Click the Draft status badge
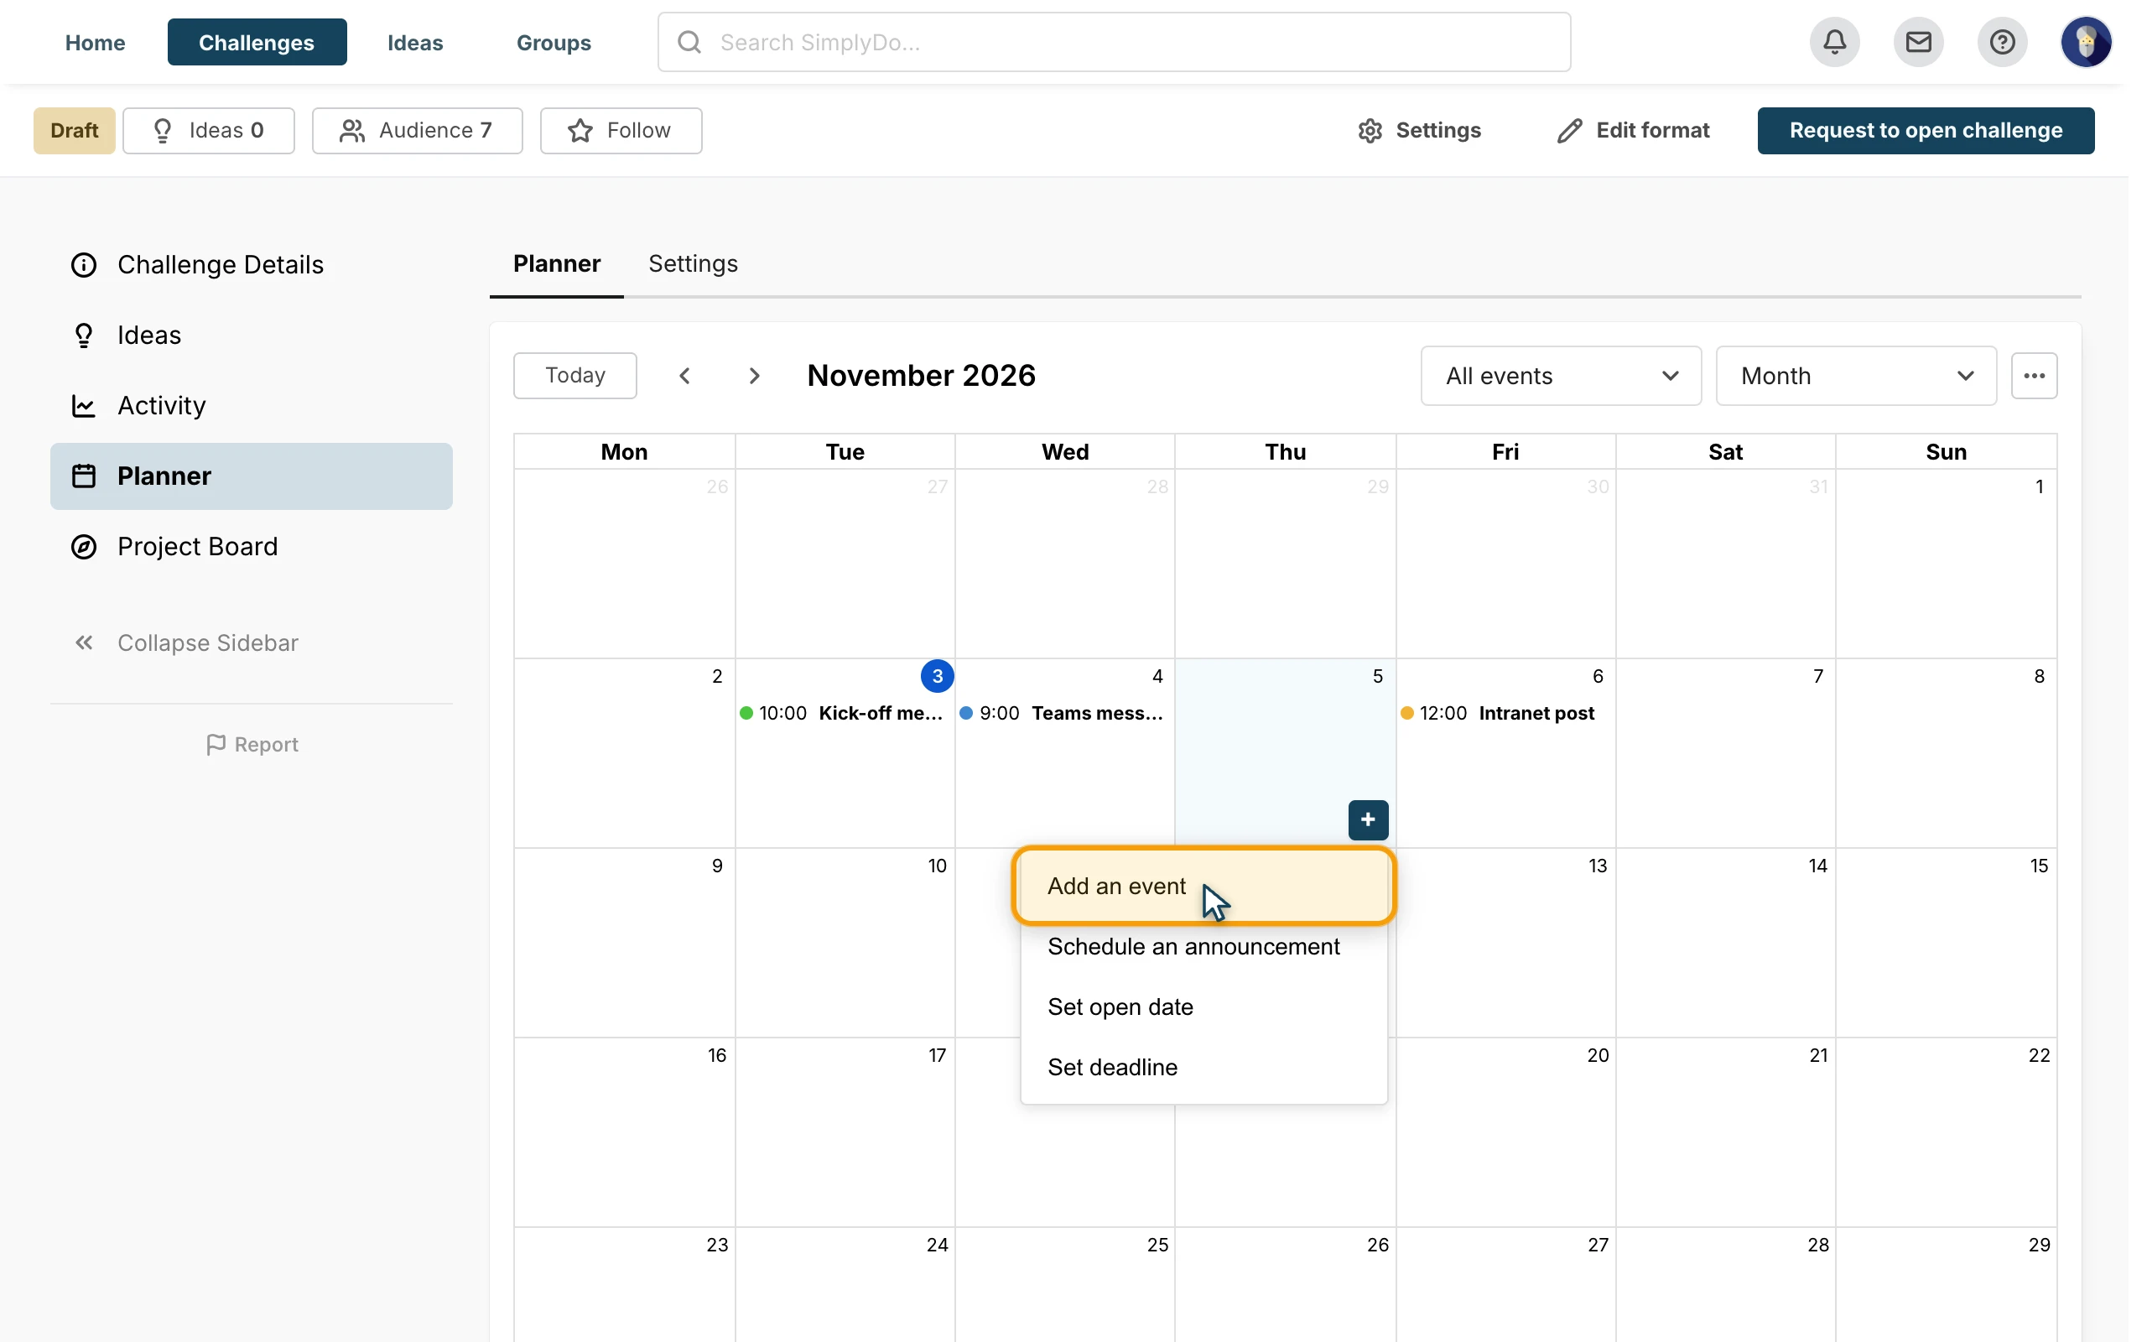This screenshot has height=1342, width=2147. coord(75,131)
